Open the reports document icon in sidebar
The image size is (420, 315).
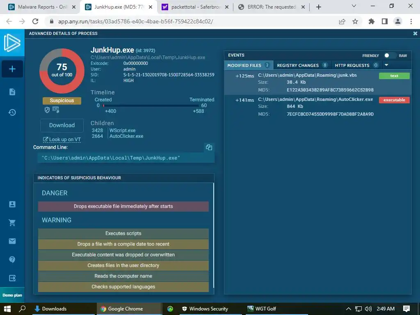click(12, 92)
